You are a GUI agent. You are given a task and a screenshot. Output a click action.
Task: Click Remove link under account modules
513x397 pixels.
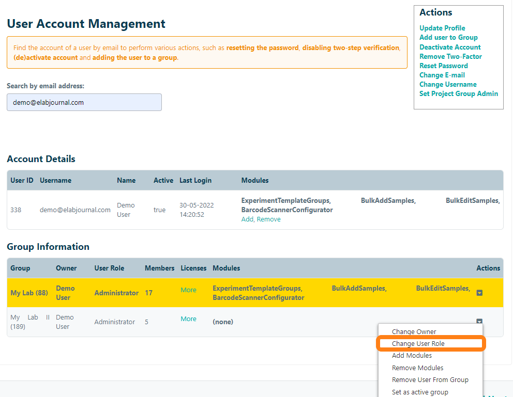[269, 219]
